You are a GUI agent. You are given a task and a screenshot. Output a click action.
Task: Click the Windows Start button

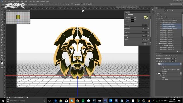tap(3, 100)
